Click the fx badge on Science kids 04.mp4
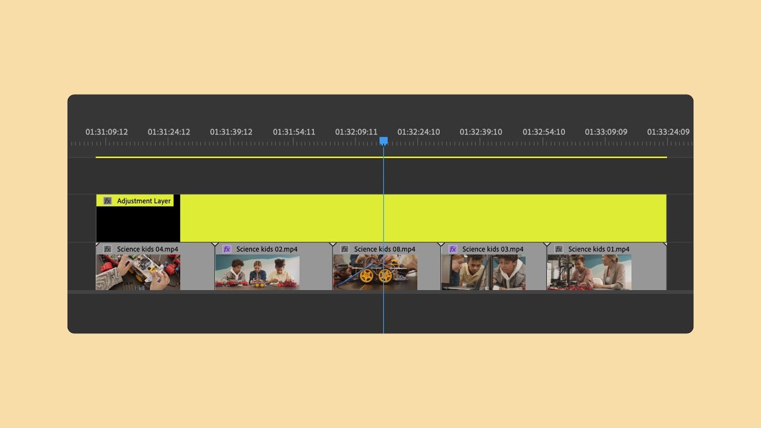Image resolution: width=761 pixels, height=428 pixels. [x=108, y=249]
